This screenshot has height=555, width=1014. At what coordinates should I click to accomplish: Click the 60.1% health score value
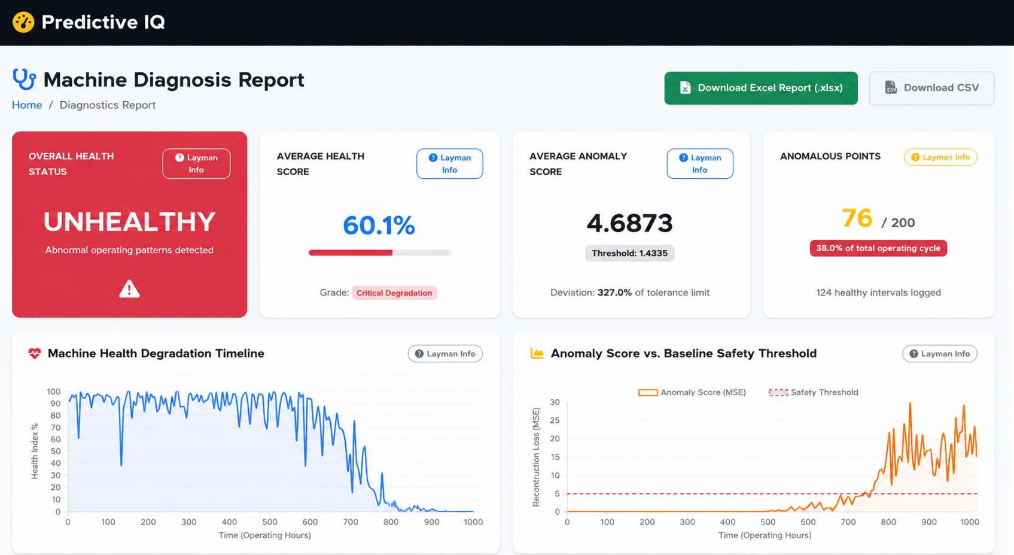(379, 225)
